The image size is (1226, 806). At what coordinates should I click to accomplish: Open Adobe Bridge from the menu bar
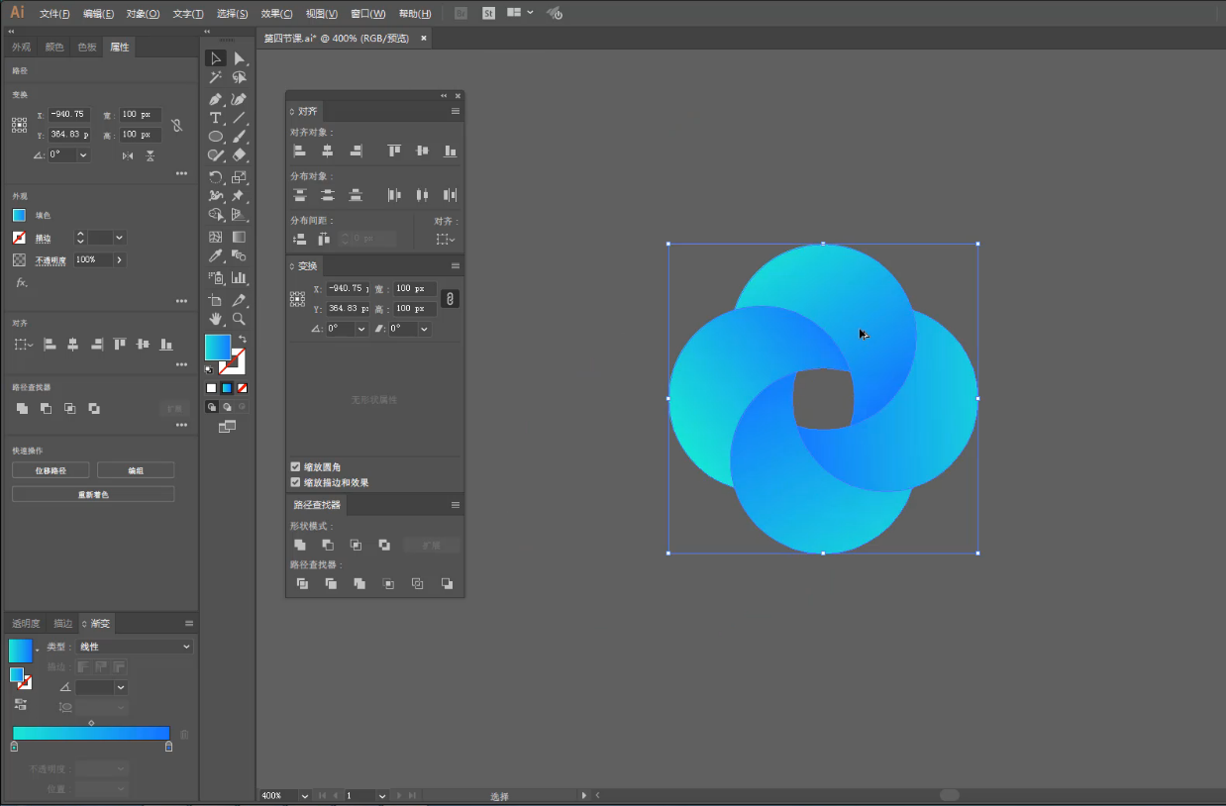[460, 13]
